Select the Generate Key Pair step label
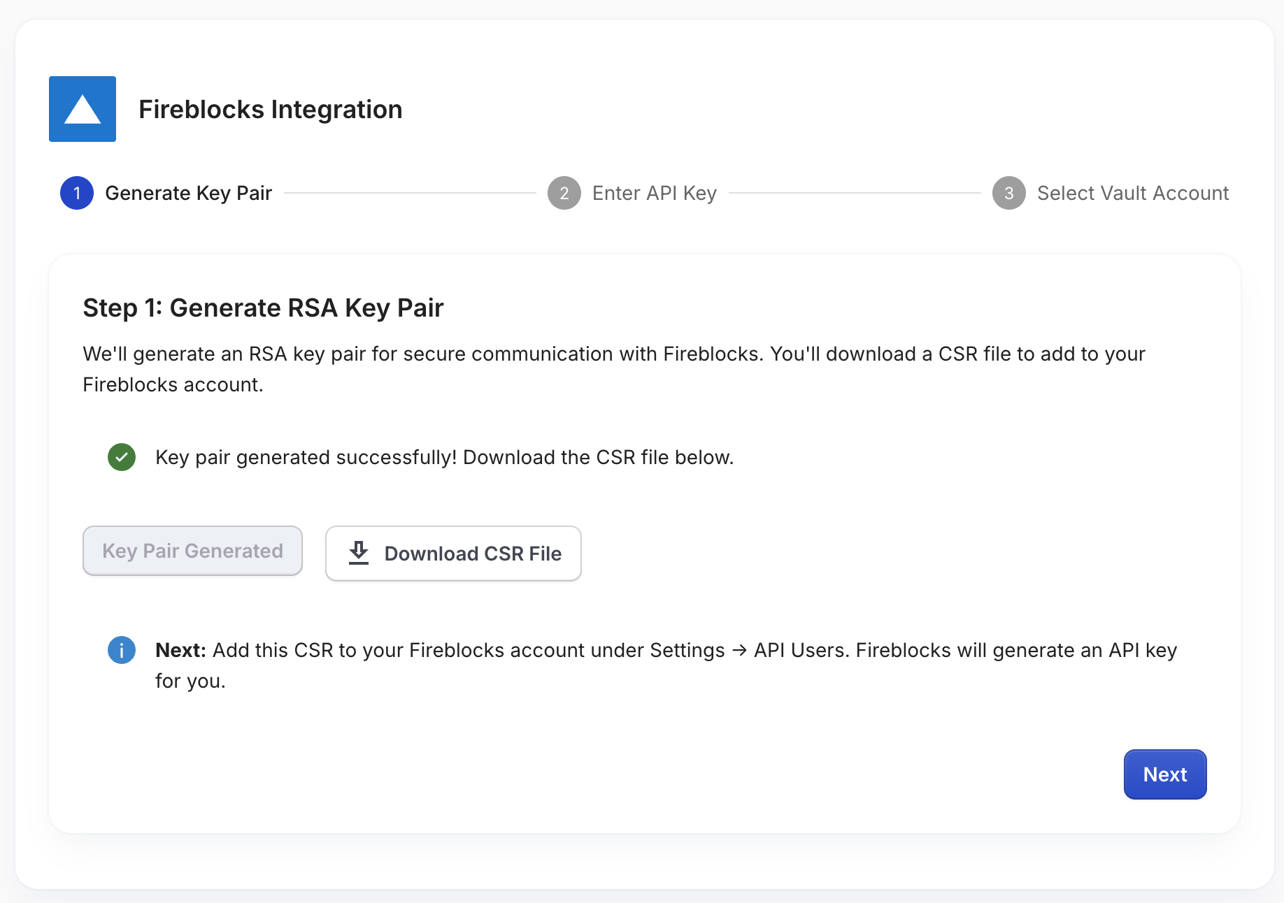Image resolution: width=1284 pixels, height=903 pixels. [188, 193]
